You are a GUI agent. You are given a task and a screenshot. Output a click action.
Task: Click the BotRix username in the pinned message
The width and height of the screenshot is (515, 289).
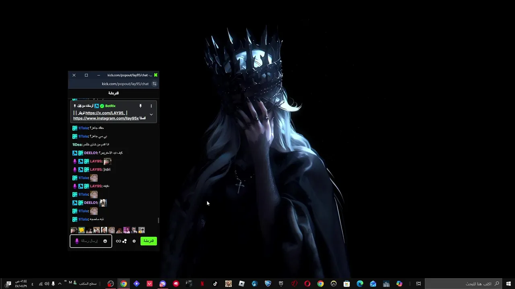(110, 106)
